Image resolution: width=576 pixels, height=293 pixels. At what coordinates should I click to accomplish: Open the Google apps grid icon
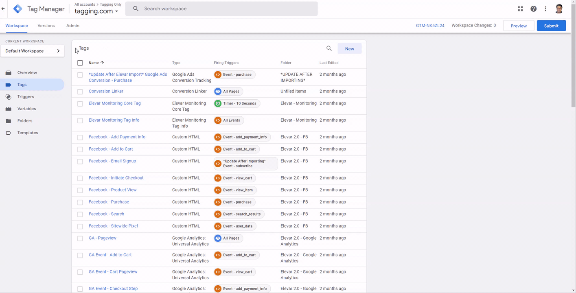pos(520,9)
